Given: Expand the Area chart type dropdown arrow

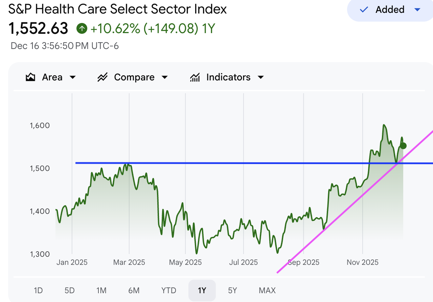Looking at the screenshot, I should (72, 77).
